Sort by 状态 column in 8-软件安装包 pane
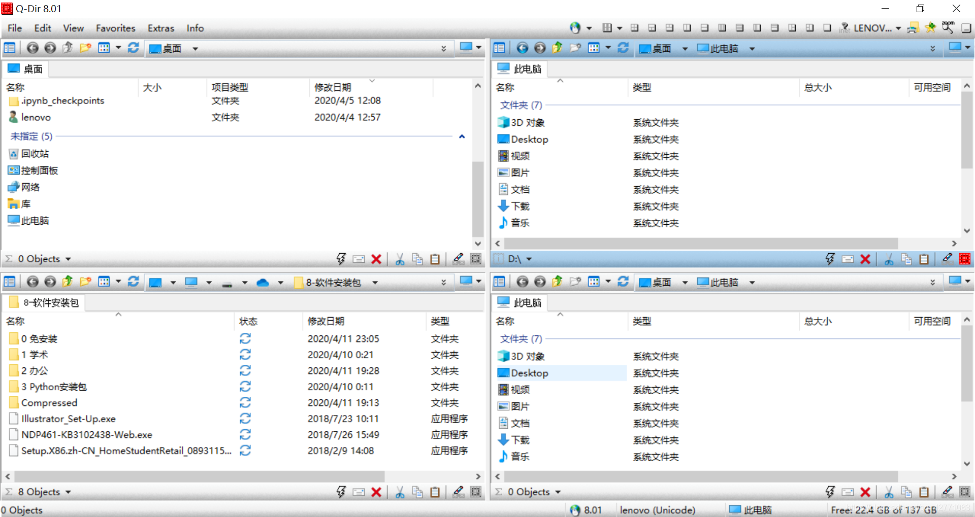Screen dimensions: 975x517 [x=269, y=321]
